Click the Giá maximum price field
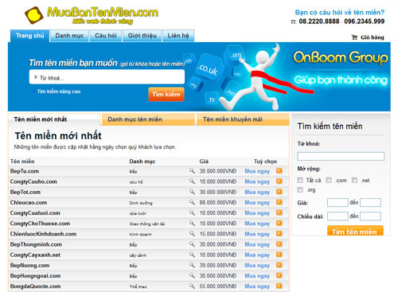Viewport: 398px width, 292px height. click(x=370, y=203)
